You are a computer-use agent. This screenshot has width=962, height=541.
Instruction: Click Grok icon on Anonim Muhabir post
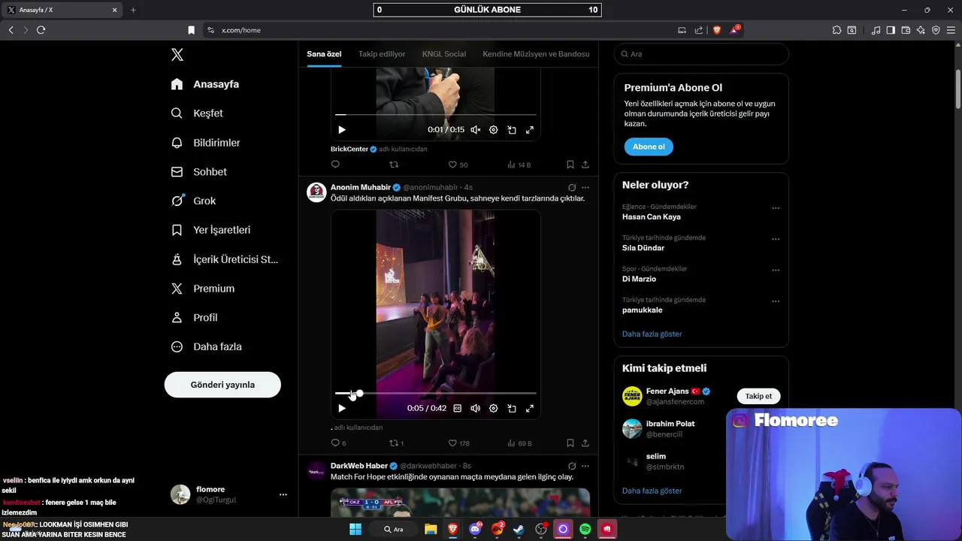pos(572,187)
